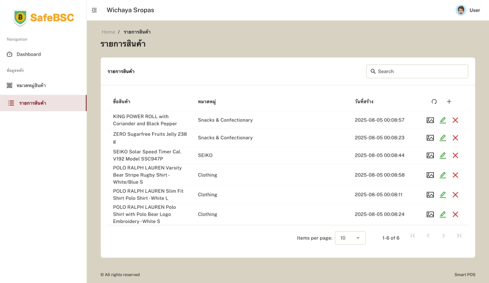The height and width of the screenshot is (283, 489).
Task: Click Clothing category for Slim Fit Shirt
Action: (207, 195)
